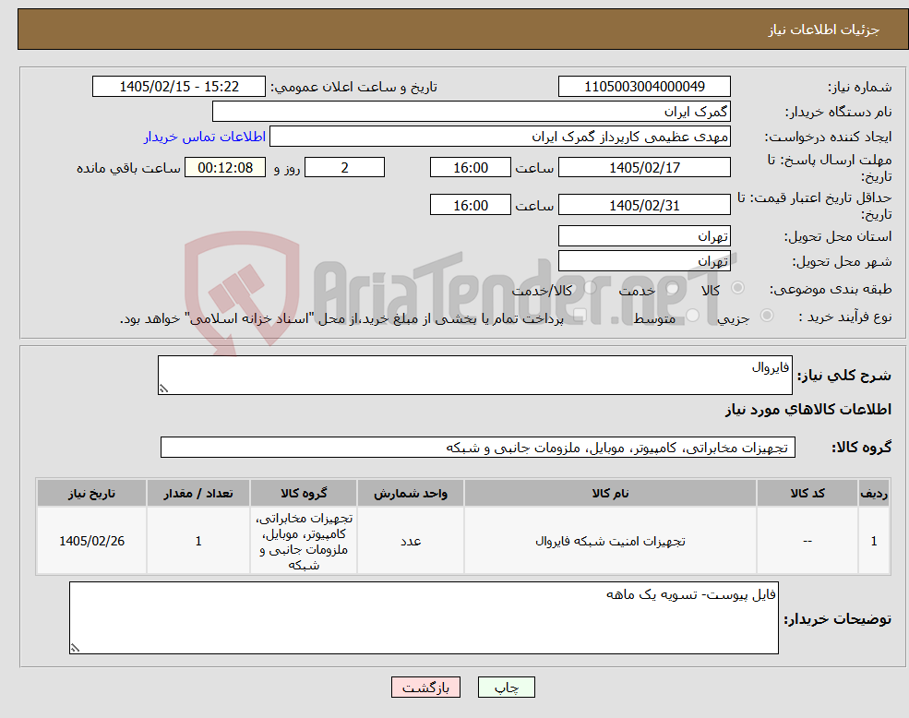Viewport: 909px width, 718px height.
Task: Click the remaining days field showing 2
Action: [x=344, y=168]
